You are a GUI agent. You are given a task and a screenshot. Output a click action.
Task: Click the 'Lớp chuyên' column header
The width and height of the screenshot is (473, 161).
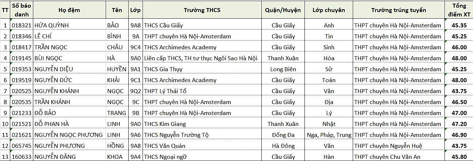(x=329, y=10)
